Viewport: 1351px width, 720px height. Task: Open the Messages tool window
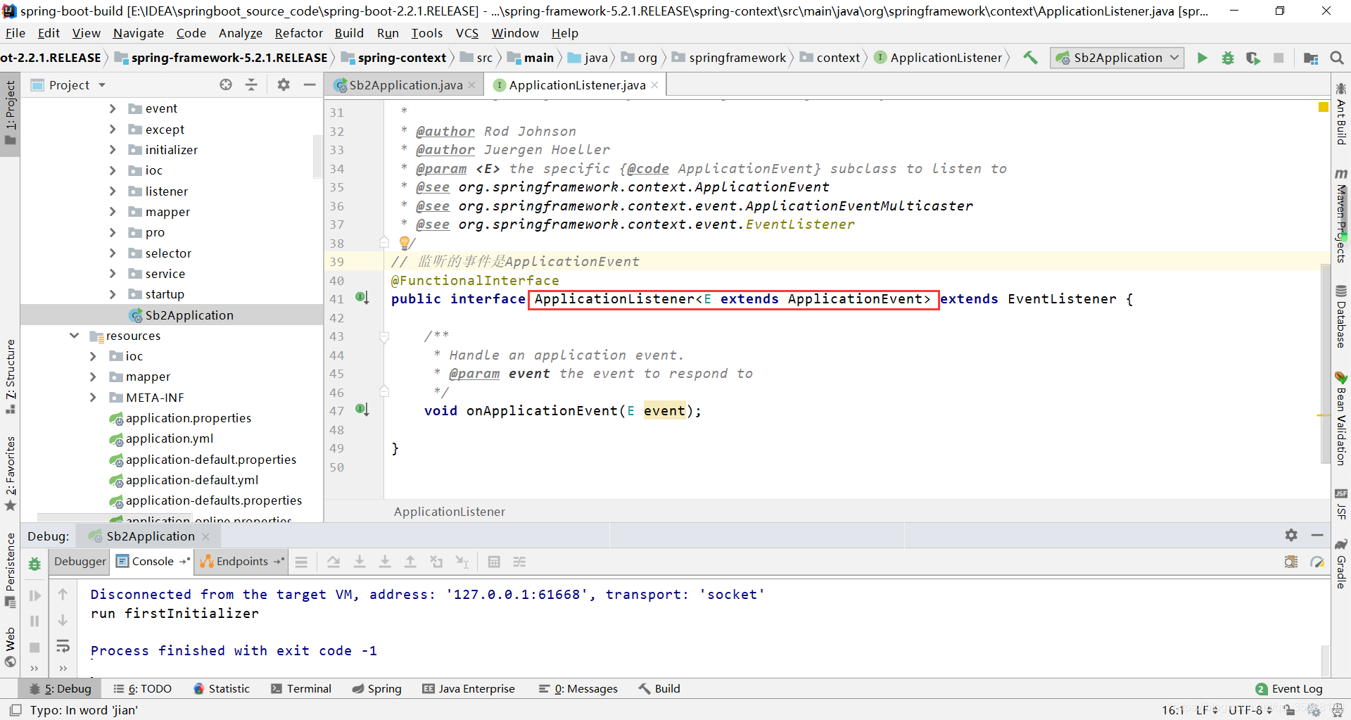tap(578, 688)
